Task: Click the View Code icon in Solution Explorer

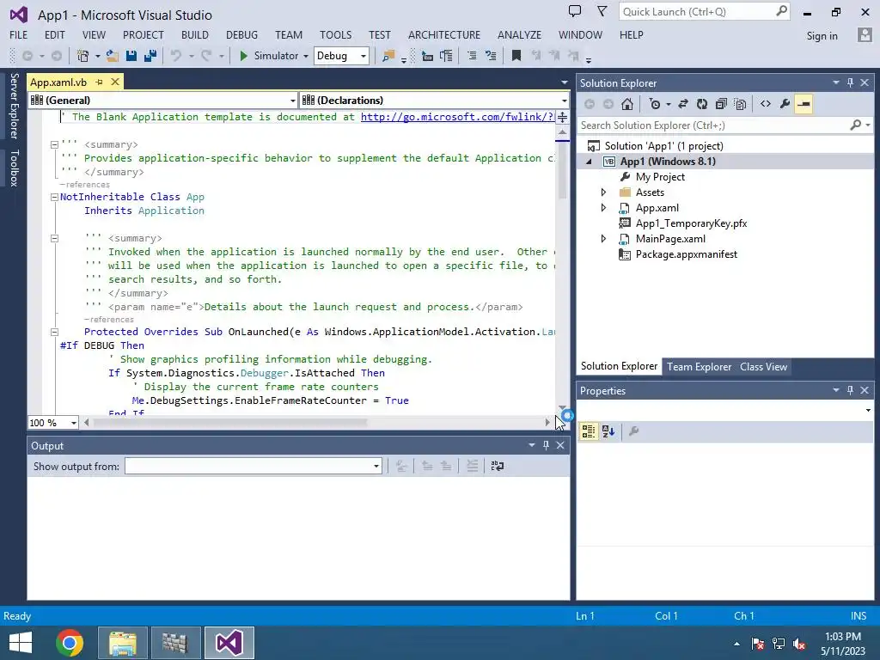Action: [x=766, y=104]
